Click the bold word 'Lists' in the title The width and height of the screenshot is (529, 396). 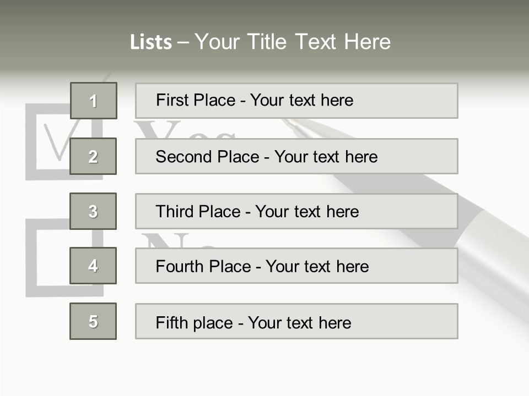point(150,42)
